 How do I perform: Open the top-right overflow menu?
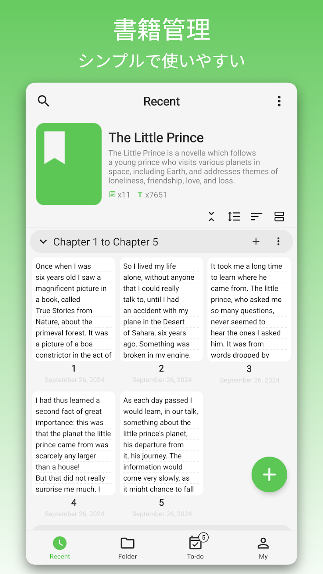point(279,101)
